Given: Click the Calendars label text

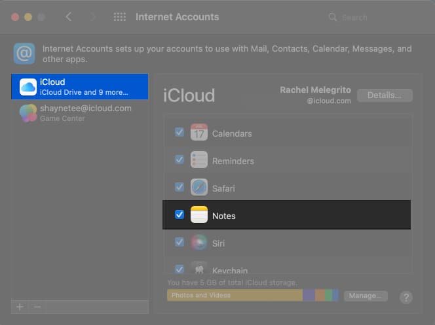Looking at the screenshot, I should (232, 133).
